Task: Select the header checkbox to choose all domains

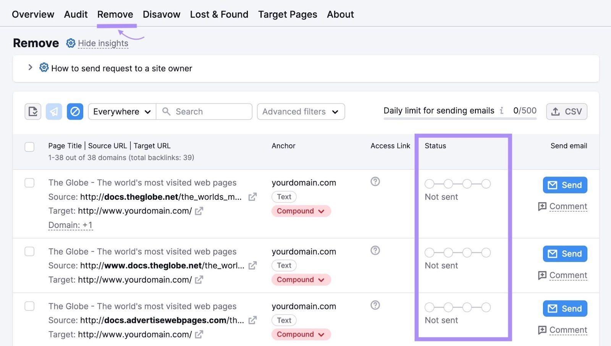Action: [29, 146]
